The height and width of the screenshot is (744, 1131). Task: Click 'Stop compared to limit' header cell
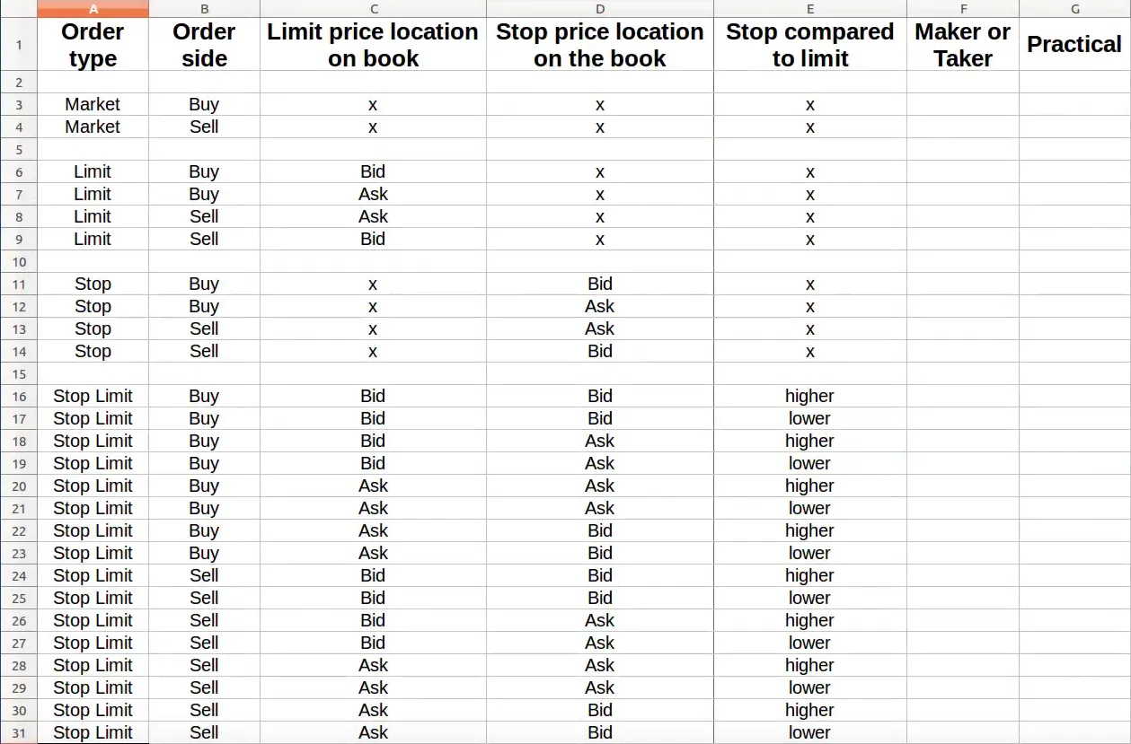pos(810,45)
